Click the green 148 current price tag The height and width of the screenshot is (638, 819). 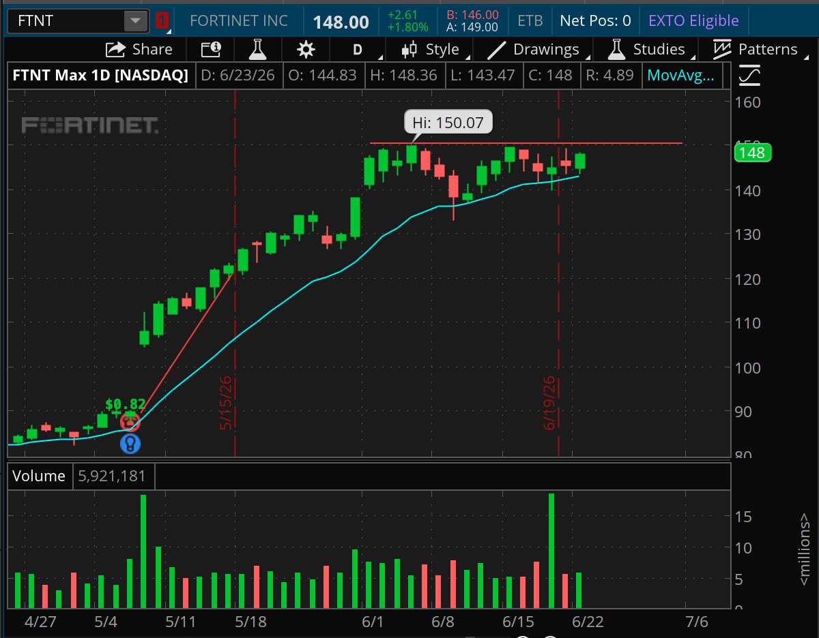click(x=752, y=153)
